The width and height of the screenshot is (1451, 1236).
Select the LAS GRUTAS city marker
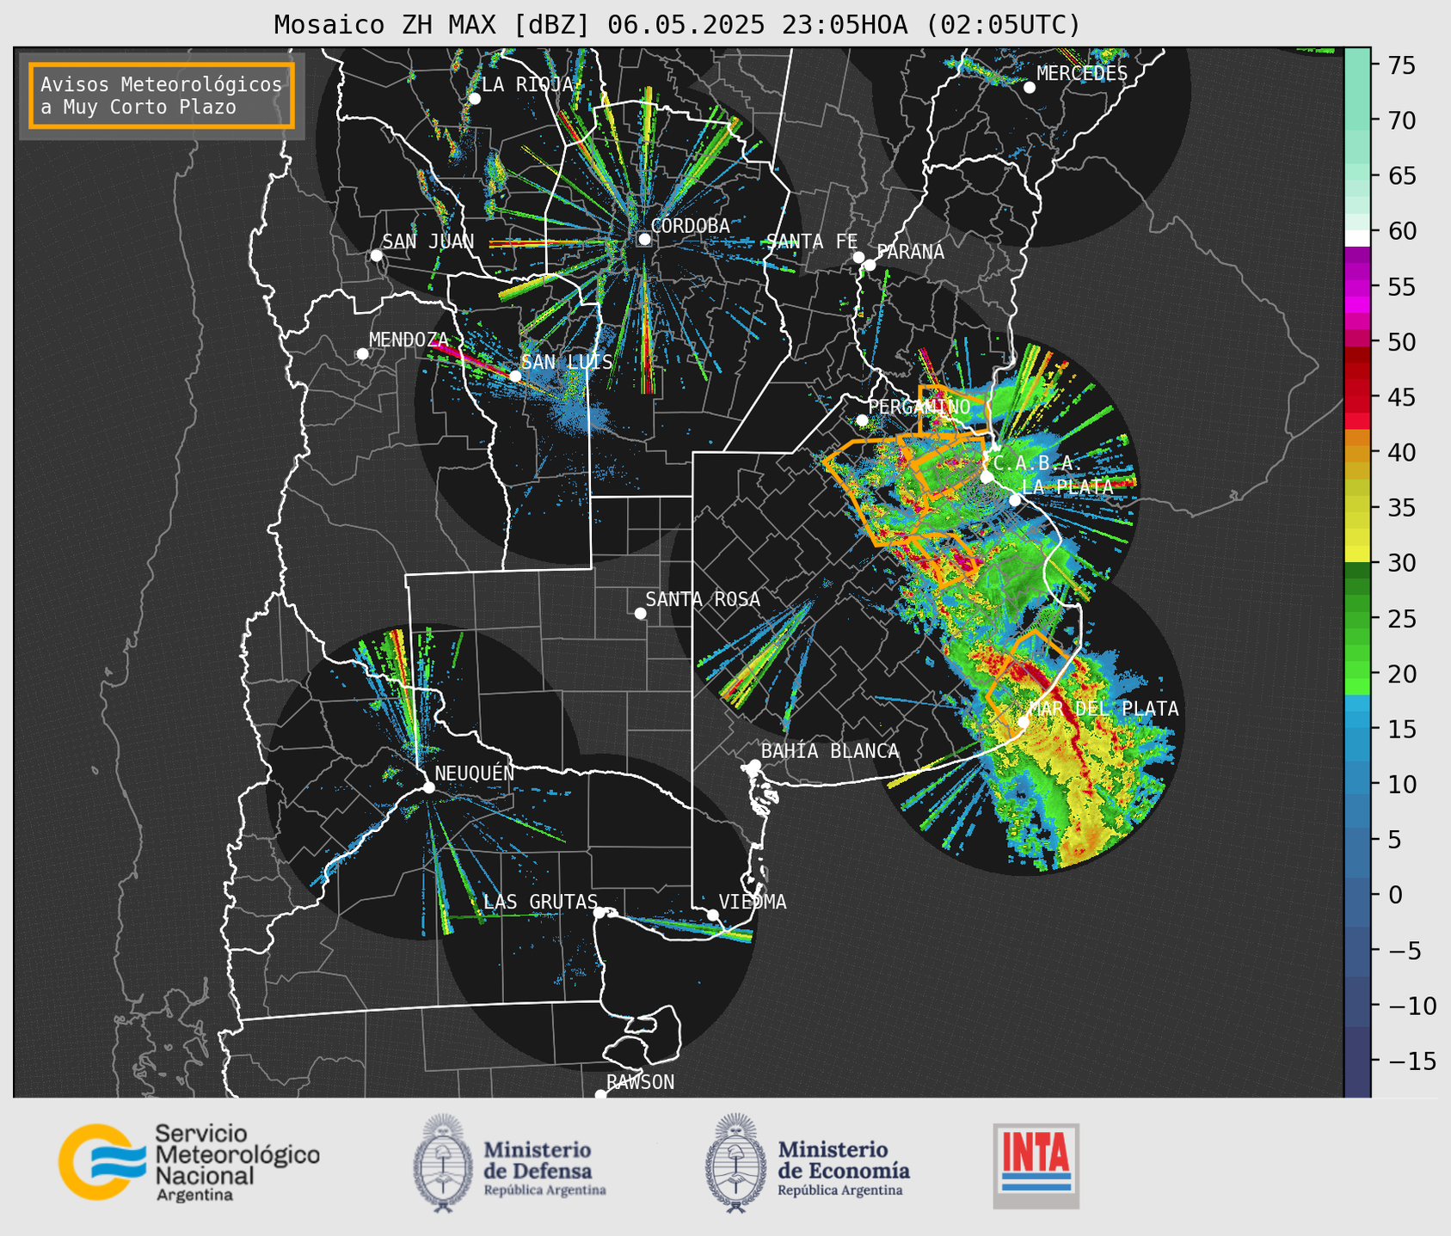point(599,912)
